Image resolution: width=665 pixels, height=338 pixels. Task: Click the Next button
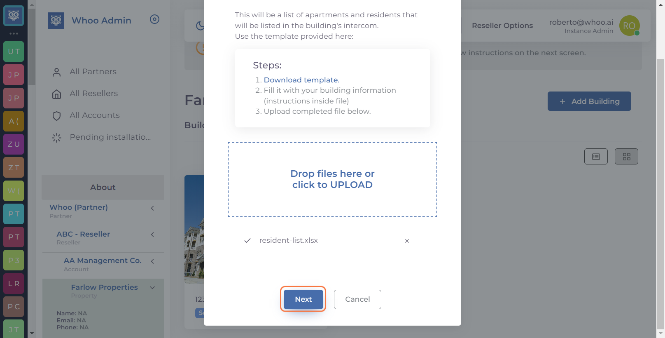click(303, 299)
